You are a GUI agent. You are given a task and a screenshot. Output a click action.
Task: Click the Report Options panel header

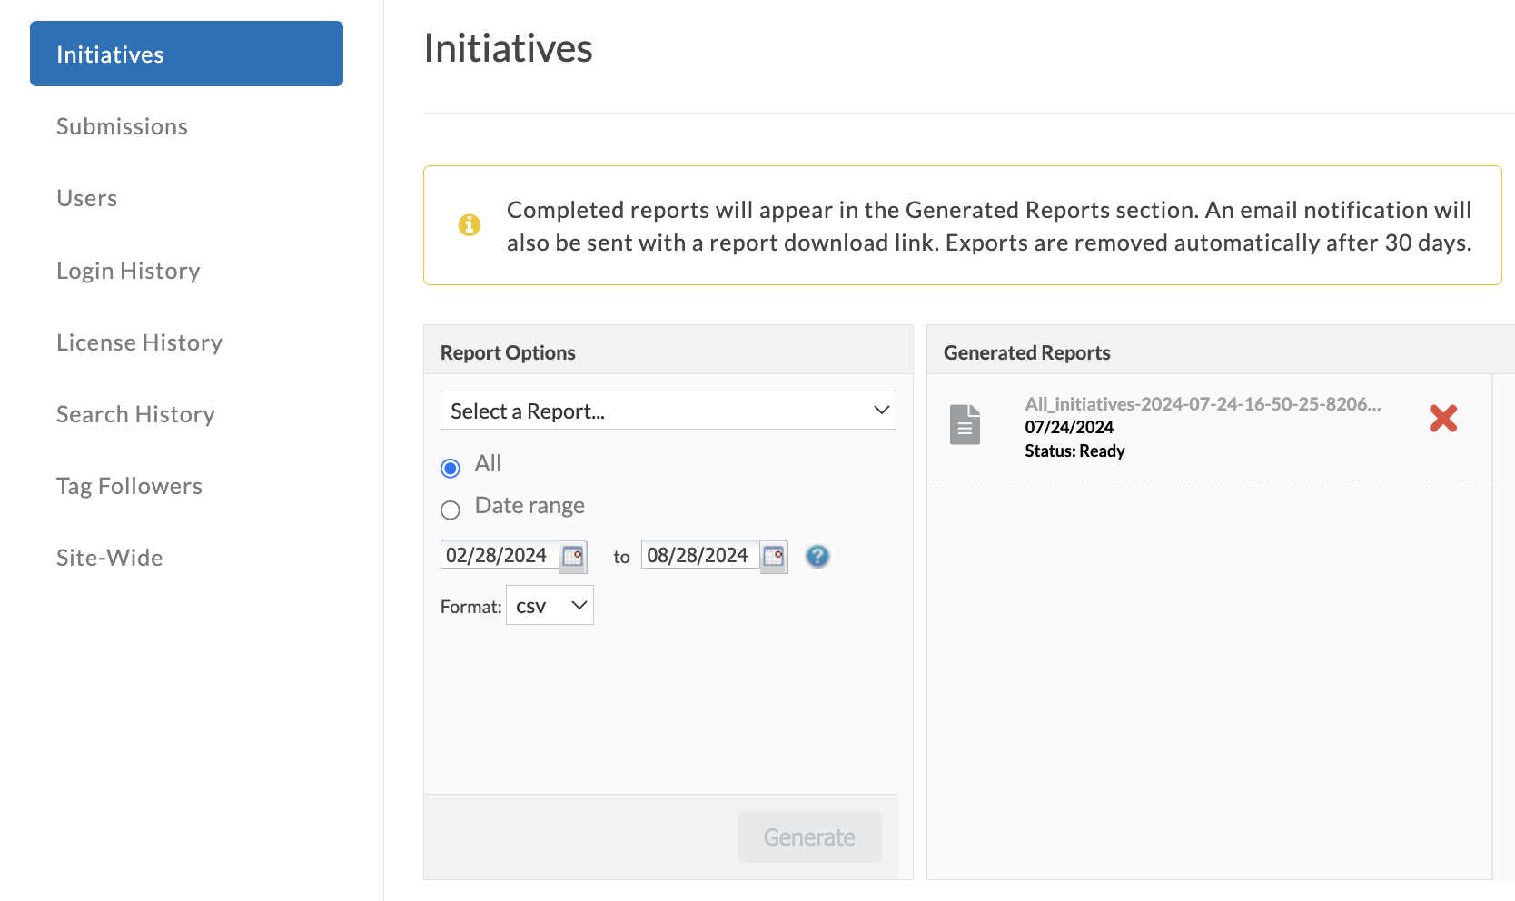[668, 351]
